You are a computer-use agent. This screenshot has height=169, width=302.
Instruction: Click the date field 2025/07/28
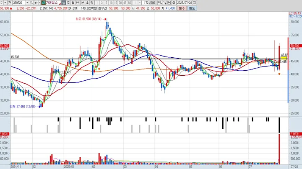185,3
